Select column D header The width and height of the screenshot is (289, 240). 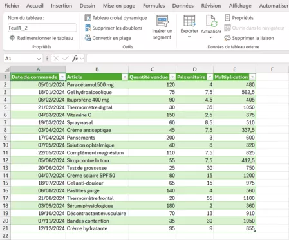click(194, 69)
